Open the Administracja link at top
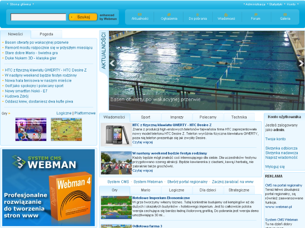305x228 pixels. [x=255, y=4]
